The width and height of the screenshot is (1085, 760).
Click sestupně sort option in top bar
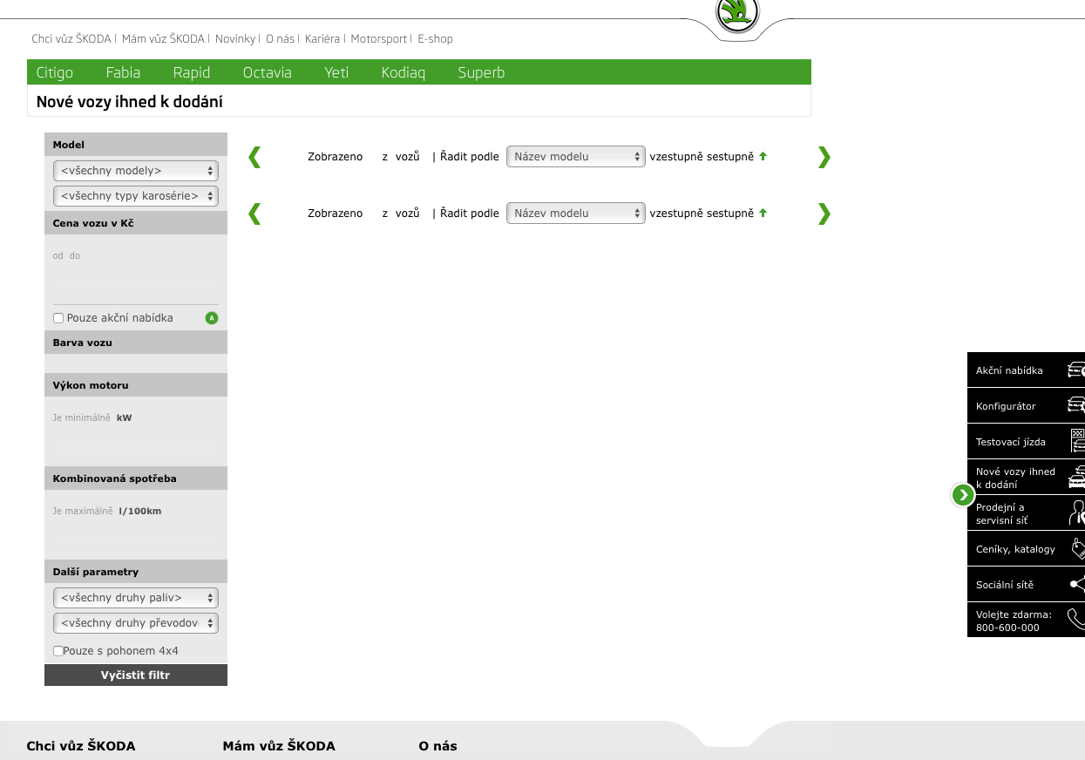[x=730, y=157]
